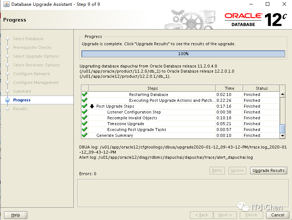Viewport: 292px width, 220px height.
Task: Click the checkmark icon for Executing Post Upgrade Actions
Action: click(85, 100)
